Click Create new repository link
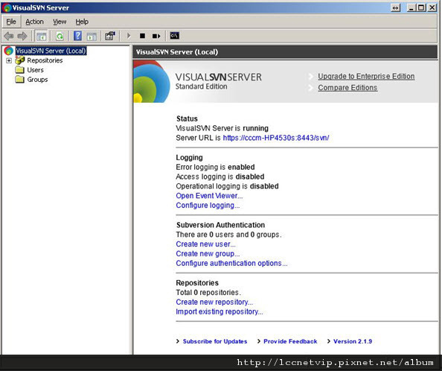This screenshot has height=371, width=442. pos(214,302)
